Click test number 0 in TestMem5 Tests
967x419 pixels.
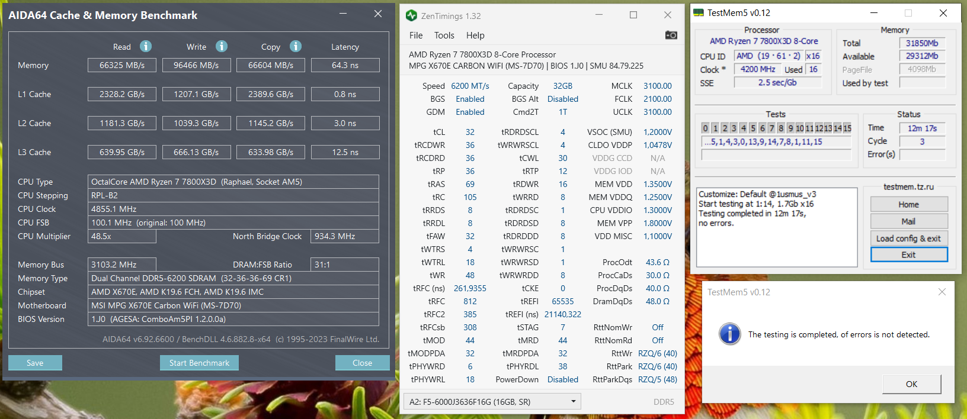tap(705, 128)
